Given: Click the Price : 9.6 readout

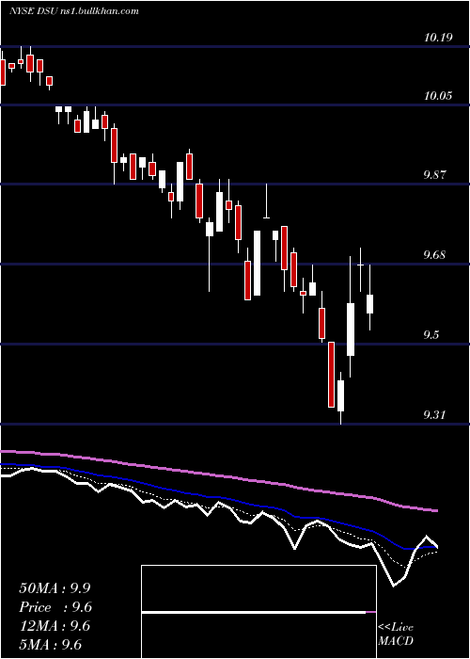Looking at the screenshot, I should 55,607.
